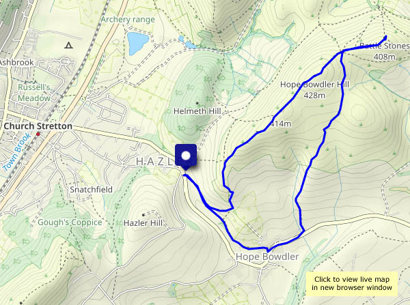
Task: Click the Snatchfield label
Action: 91,189
